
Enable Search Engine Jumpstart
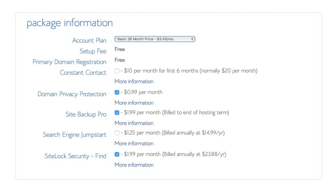tap(117, 133)
